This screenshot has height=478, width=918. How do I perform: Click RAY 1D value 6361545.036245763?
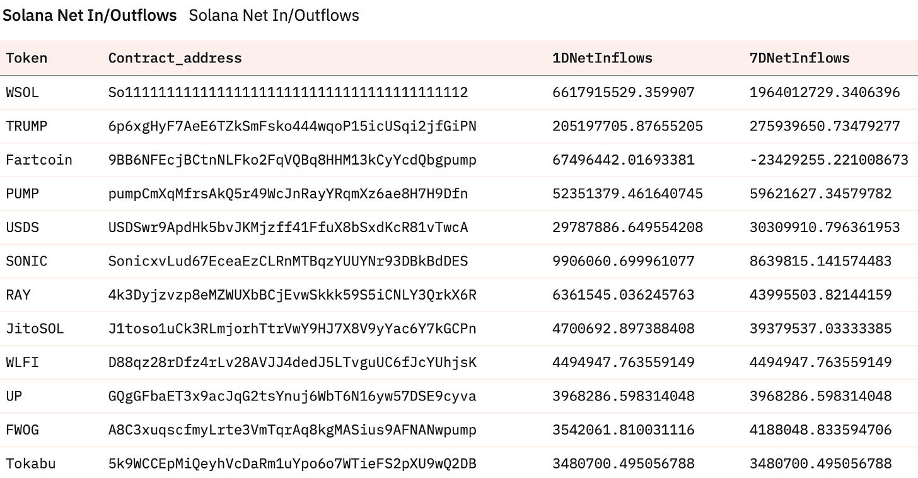pos(624,295)
